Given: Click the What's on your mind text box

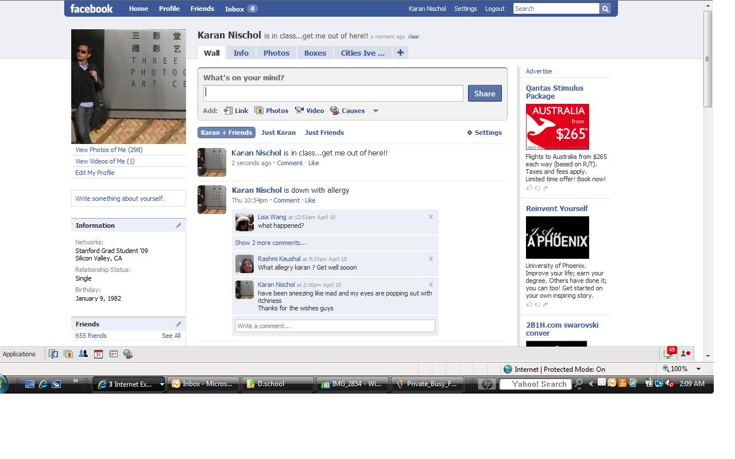Looking at the screenshot, I should click(x=333, y=94).
